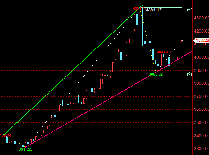Click the 前低 label beside 3900 level
Image resolution: width=209 pixels, height=155 pixels.
point(190,74)
